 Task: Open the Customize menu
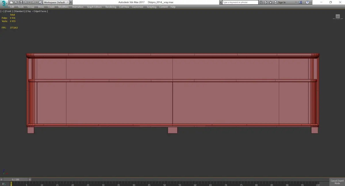pyautogui.click(x=137, y=7)
